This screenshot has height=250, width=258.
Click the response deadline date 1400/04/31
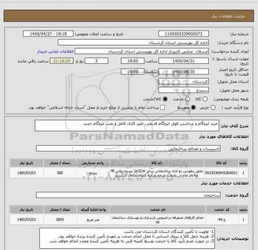pos(184,61)
